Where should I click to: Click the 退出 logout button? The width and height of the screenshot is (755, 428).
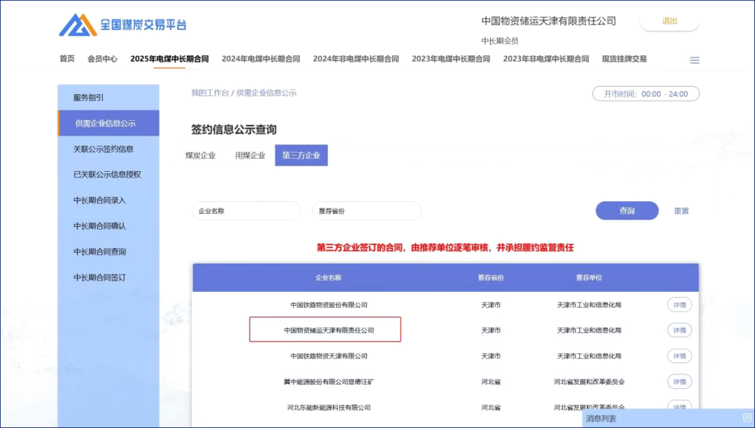tap(669, 21)
